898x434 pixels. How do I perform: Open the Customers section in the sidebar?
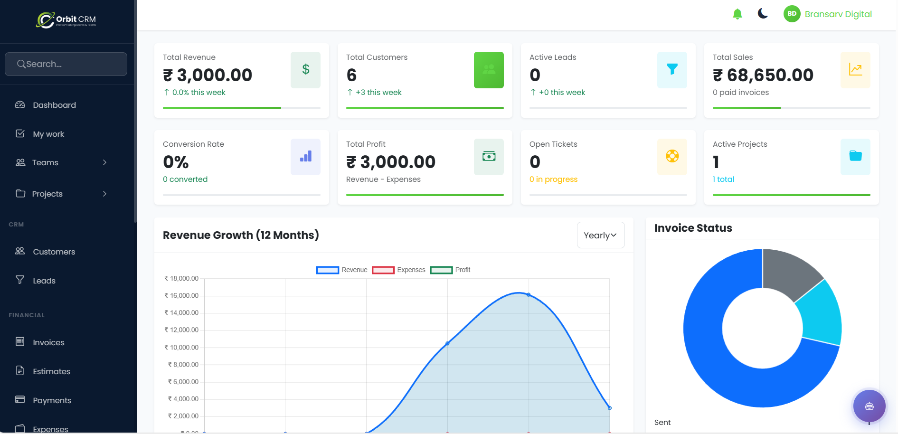click(x=53, y=252)
